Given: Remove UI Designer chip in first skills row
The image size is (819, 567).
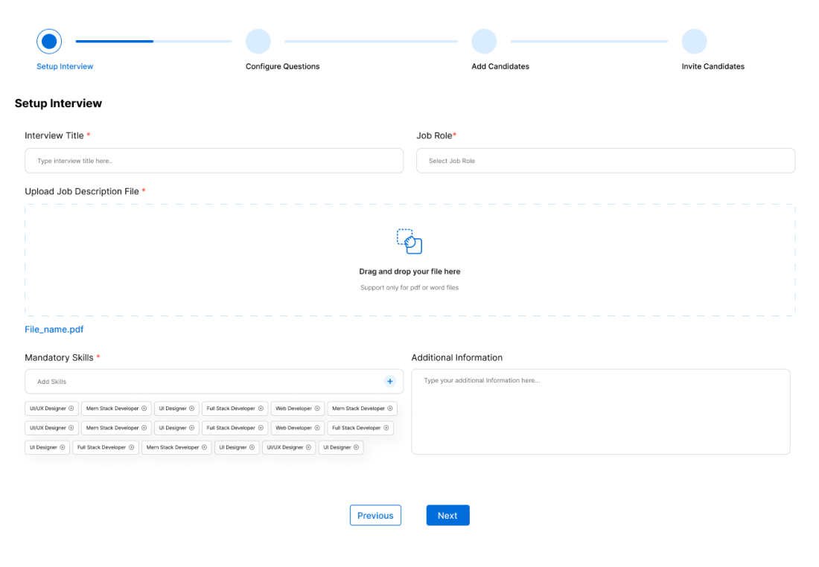Looking at the screenshot, I should [191, 409].
